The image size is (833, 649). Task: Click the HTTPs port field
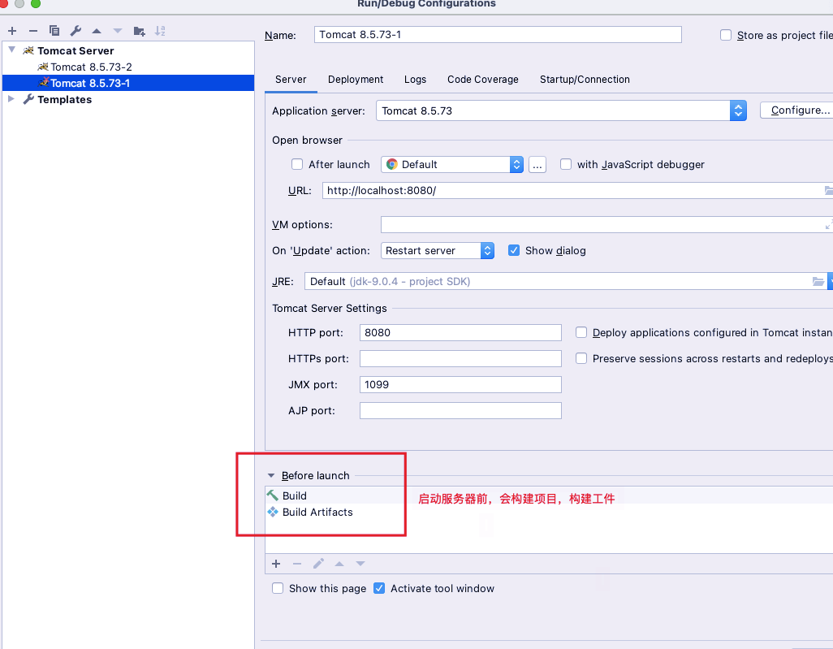[x=460, y=358]
